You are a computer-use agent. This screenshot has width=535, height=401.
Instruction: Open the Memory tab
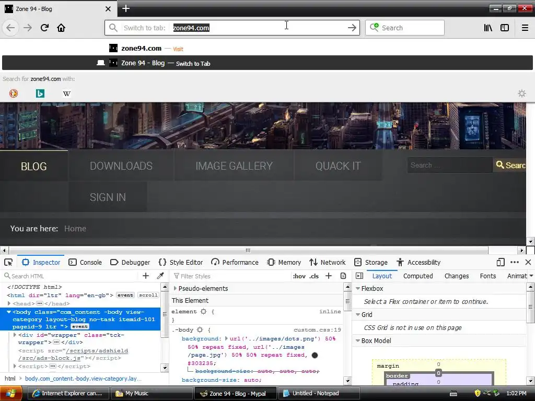[x=284, y=262]
